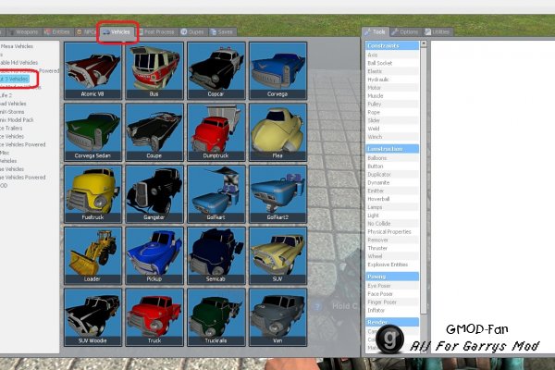Select the Winch tool
Viewport: 555px width, 370px height.
(392, 137)
